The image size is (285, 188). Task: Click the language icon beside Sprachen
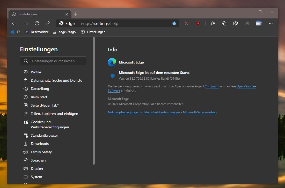coord(26,160)
